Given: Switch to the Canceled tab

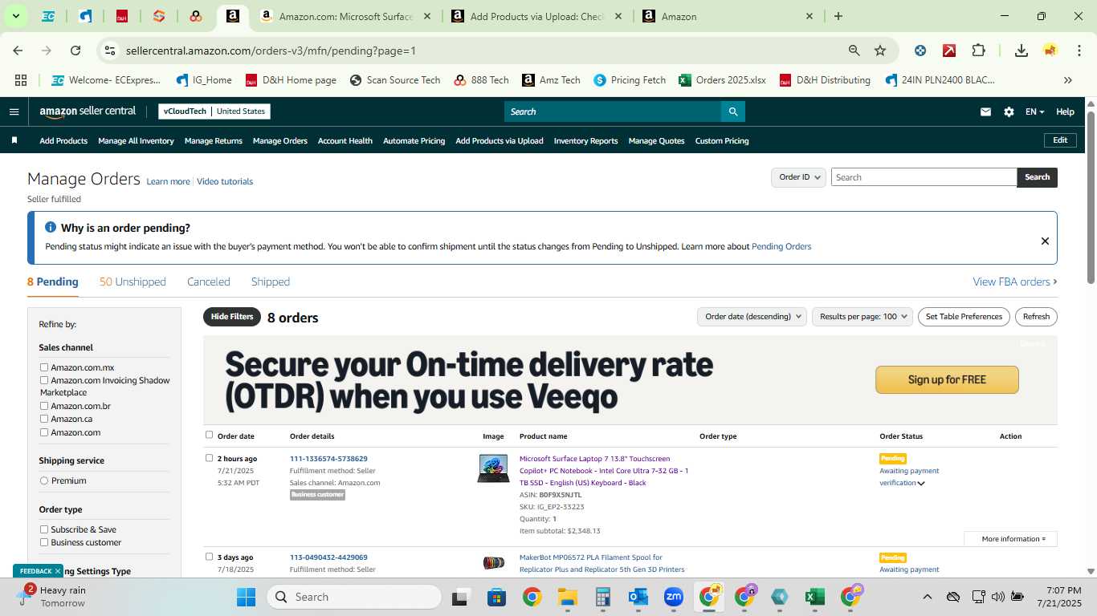Looking at the screenshot, I should click(x=209, y=282).
